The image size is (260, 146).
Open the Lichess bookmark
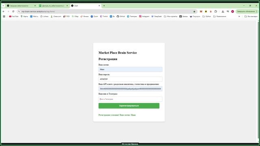[x=44, y=16]
